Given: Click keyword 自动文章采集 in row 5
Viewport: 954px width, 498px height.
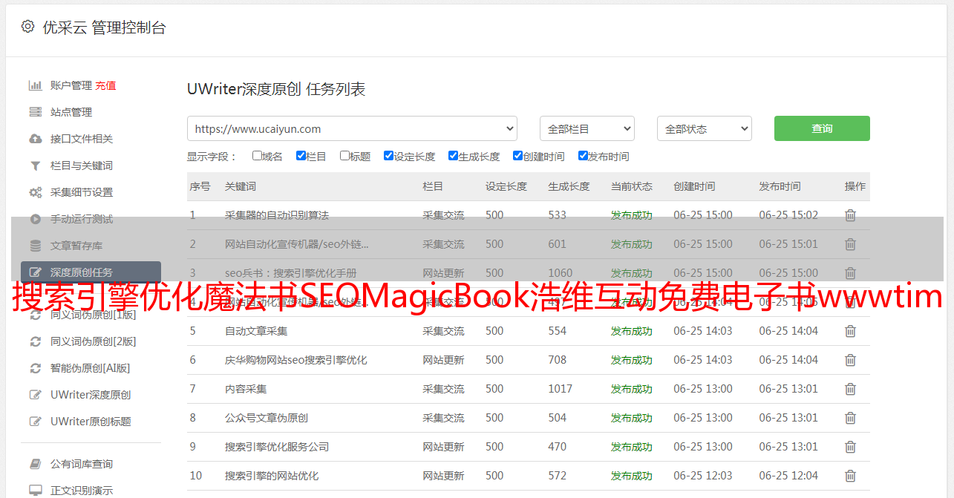Looking at the screenshot, I should click(x=256, y=331).
